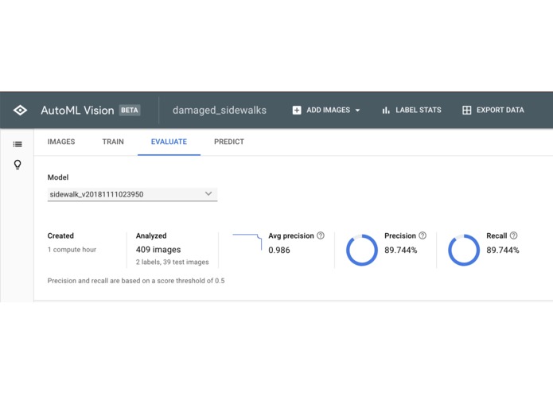The image size is (553, 393).
Task: Open Precision help question mark
Action: pos(423,235)
